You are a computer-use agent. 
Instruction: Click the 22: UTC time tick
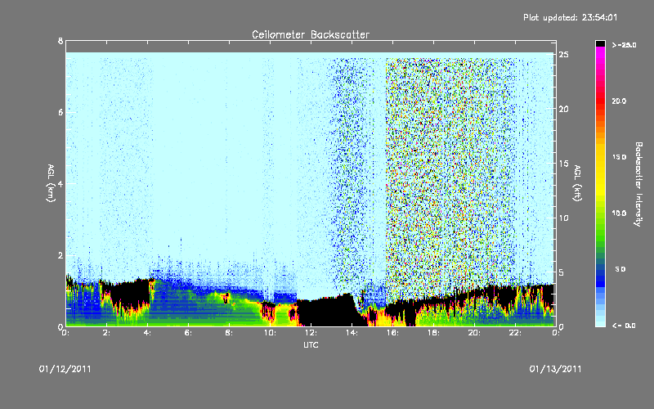(x=515, y=333)
